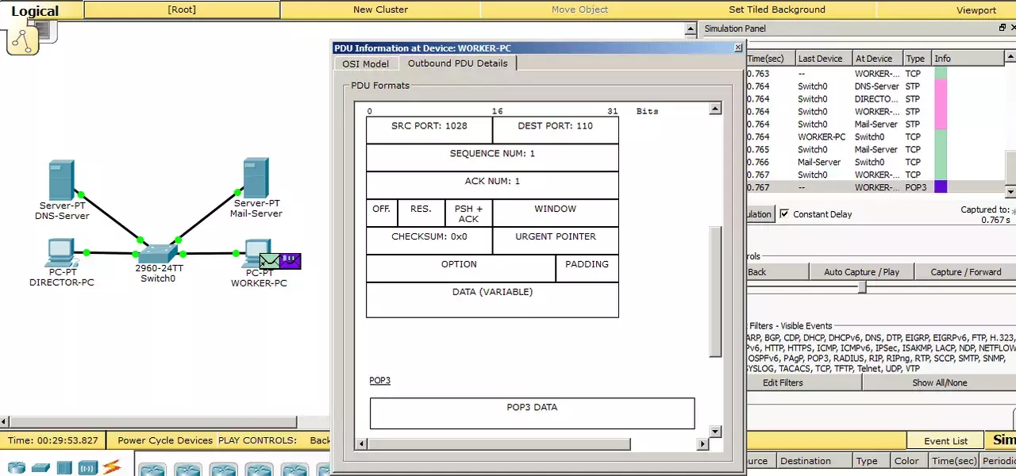Open the green envelope PDU at WORKER-PC

click(x=269, y=261)
